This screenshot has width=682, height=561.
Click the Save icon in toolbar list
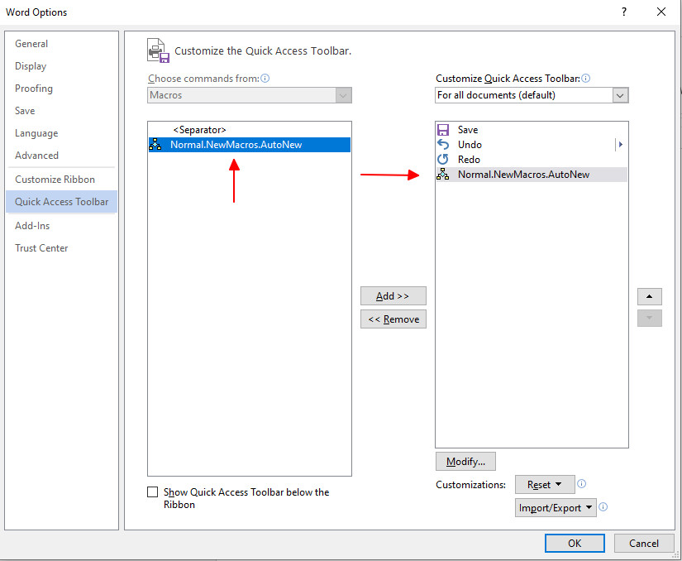[x=443, y=130]
